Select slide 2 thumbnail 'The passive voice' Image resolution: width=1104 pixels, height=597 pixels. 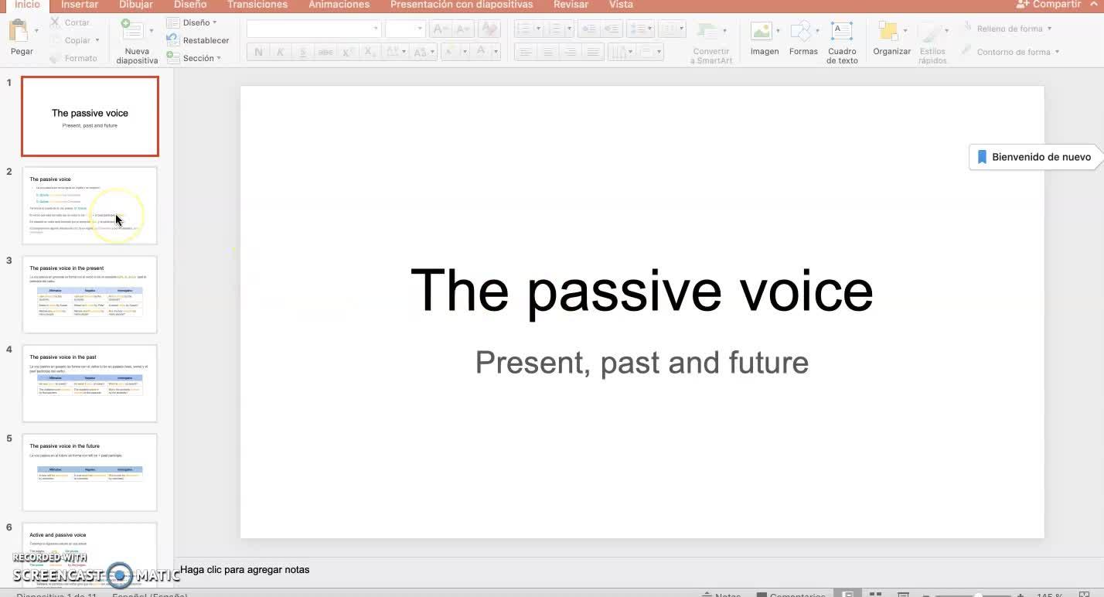(90, 206)
